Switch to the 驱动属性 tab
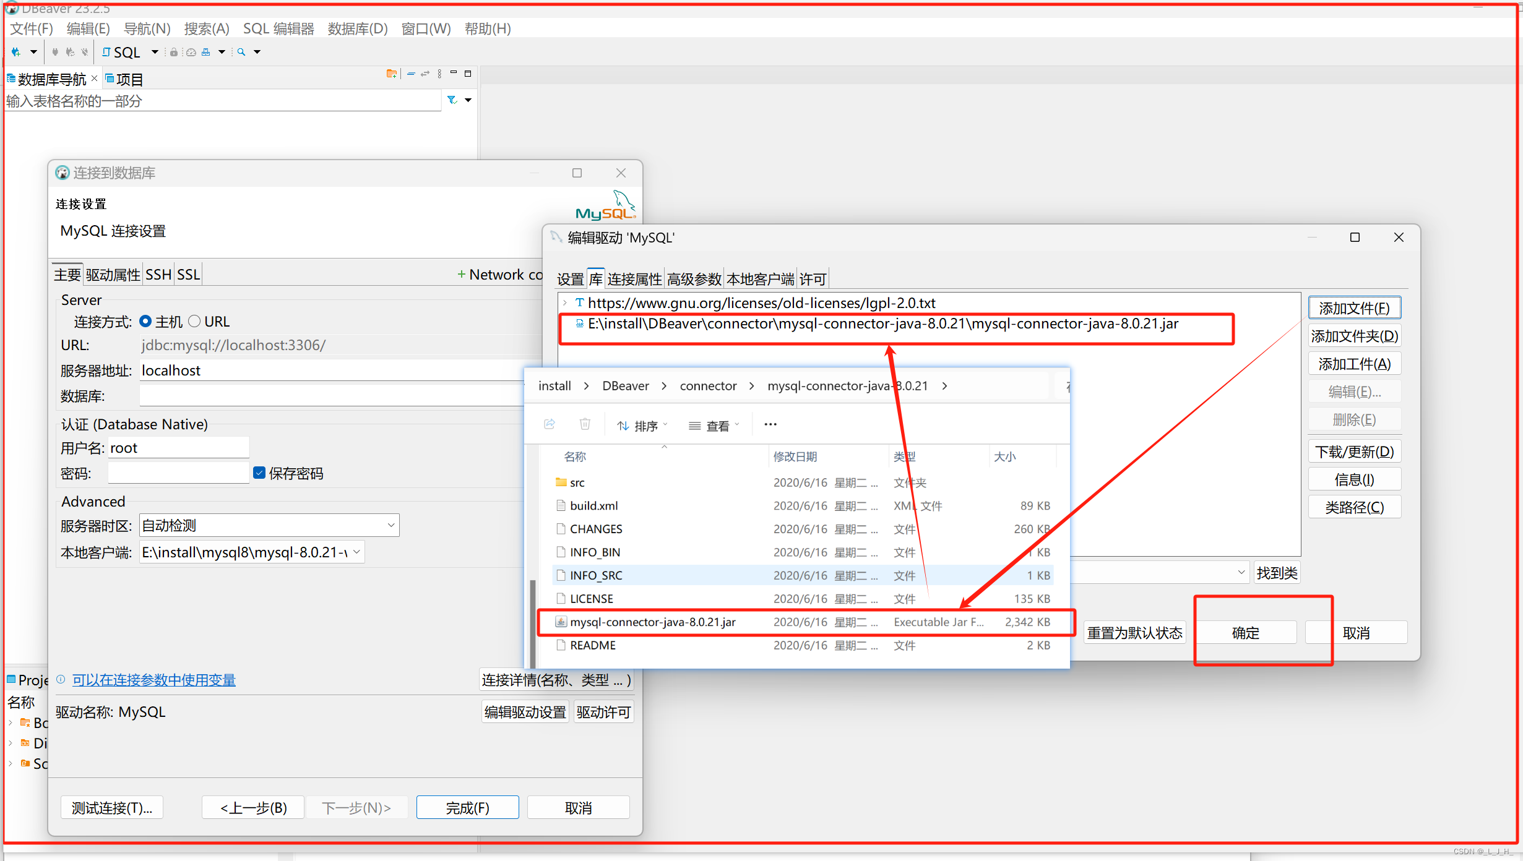 (x=113, y=275)
